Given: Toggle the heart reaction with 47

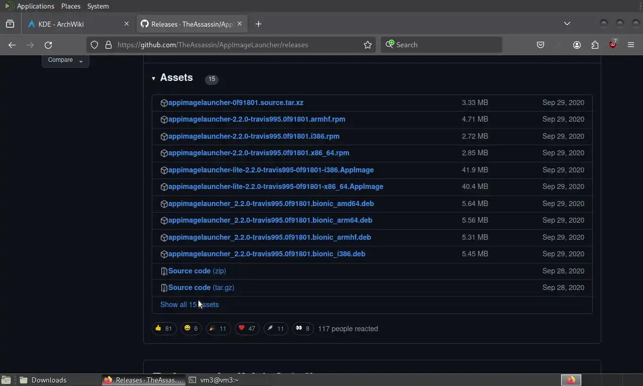Looking at the screenshot, I should pos(247,329).
